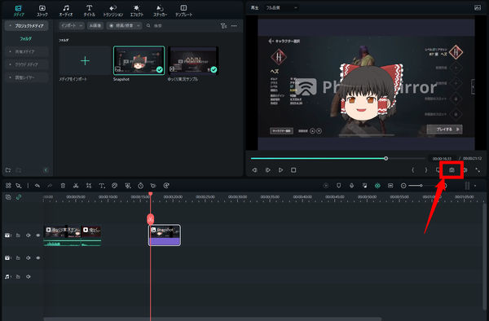Click the timeline layout grid icon

(8, 186)
